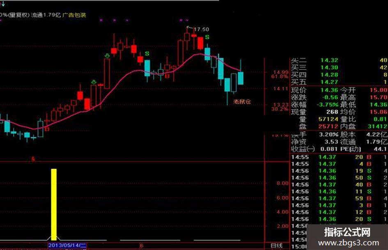Viewport: 388px width, 250px height.
Task: Switch to the 日线 daily chart tab
Action: (276, 245)
